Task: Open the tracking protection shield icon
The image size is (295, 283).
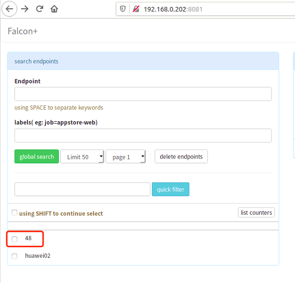Action: [x=123, y=9]
